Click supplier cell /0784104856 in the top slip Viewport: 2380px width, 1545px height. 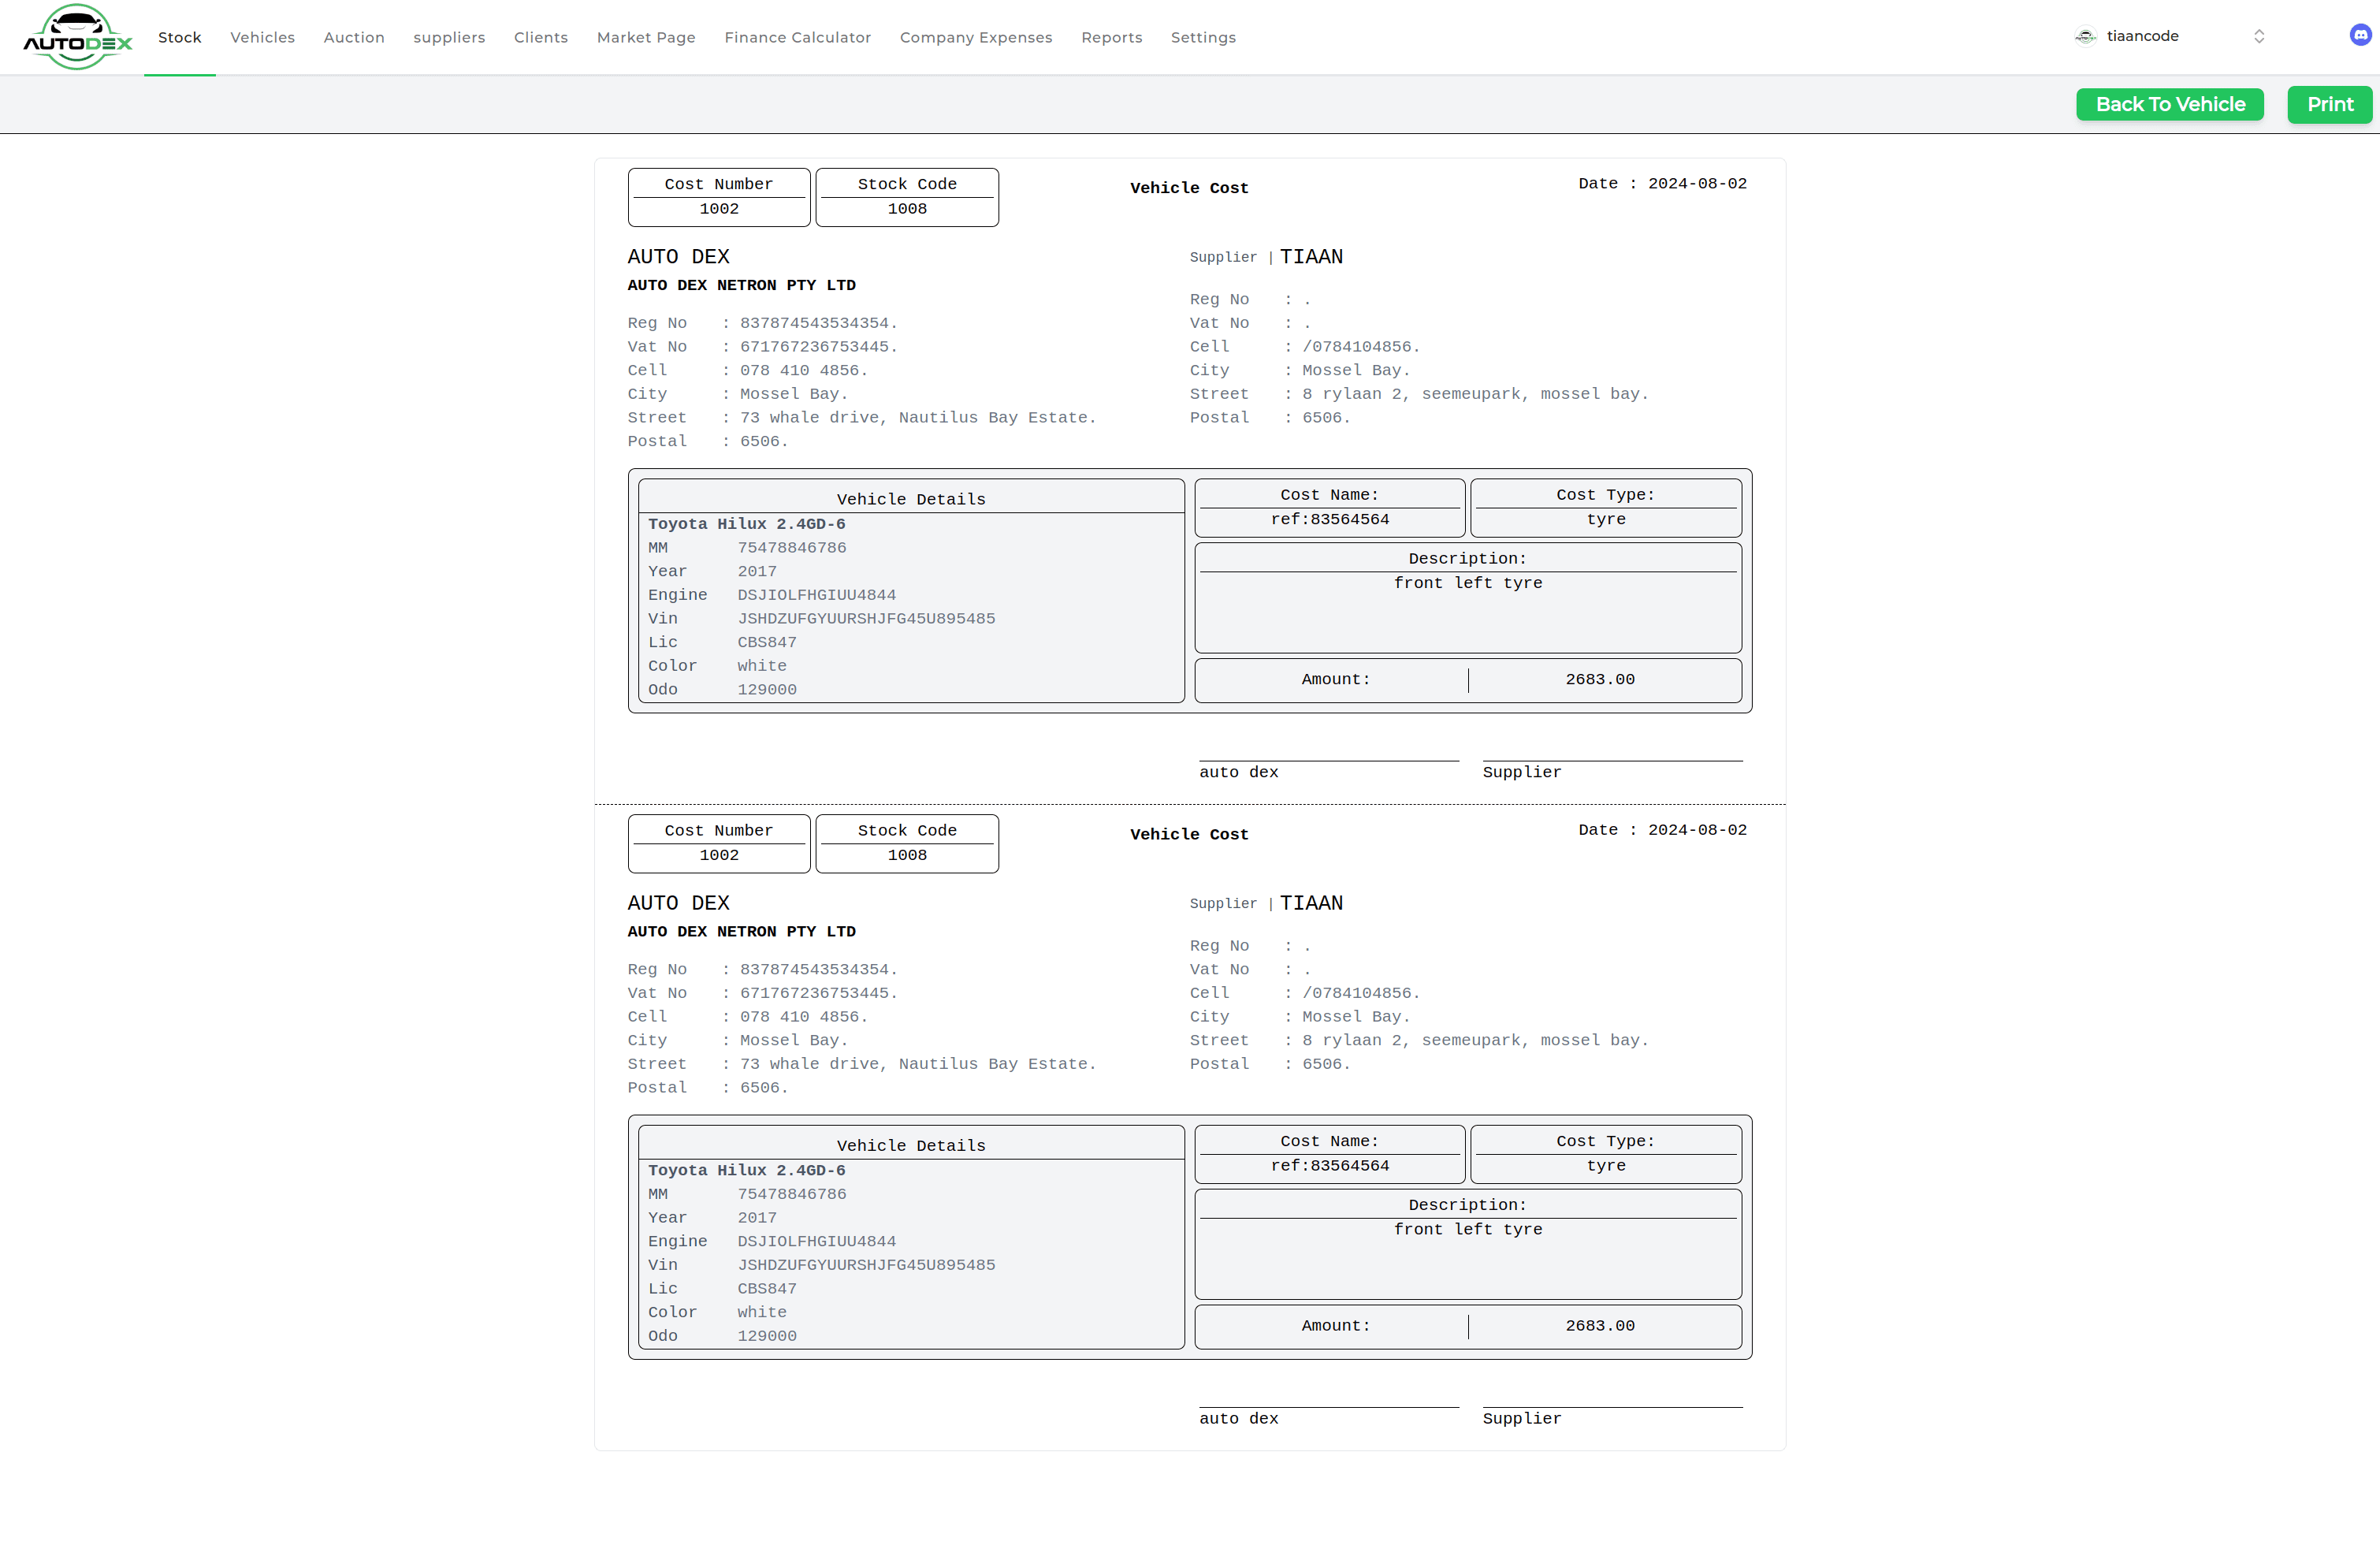point(1361,346)
